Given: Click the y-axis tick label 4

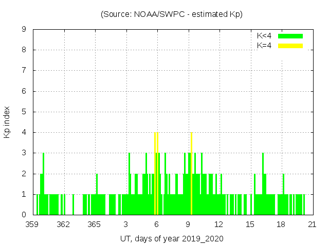Looking at the screenshot, I should click(24, 132).
